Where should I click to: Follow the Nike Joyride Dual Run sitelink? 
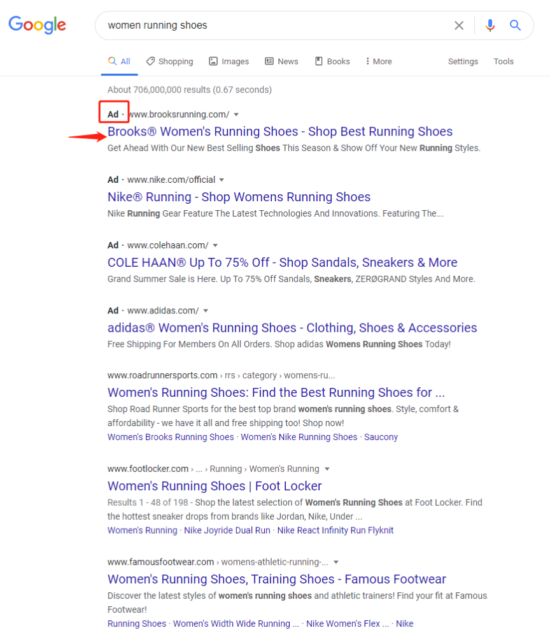pos(227,531)
